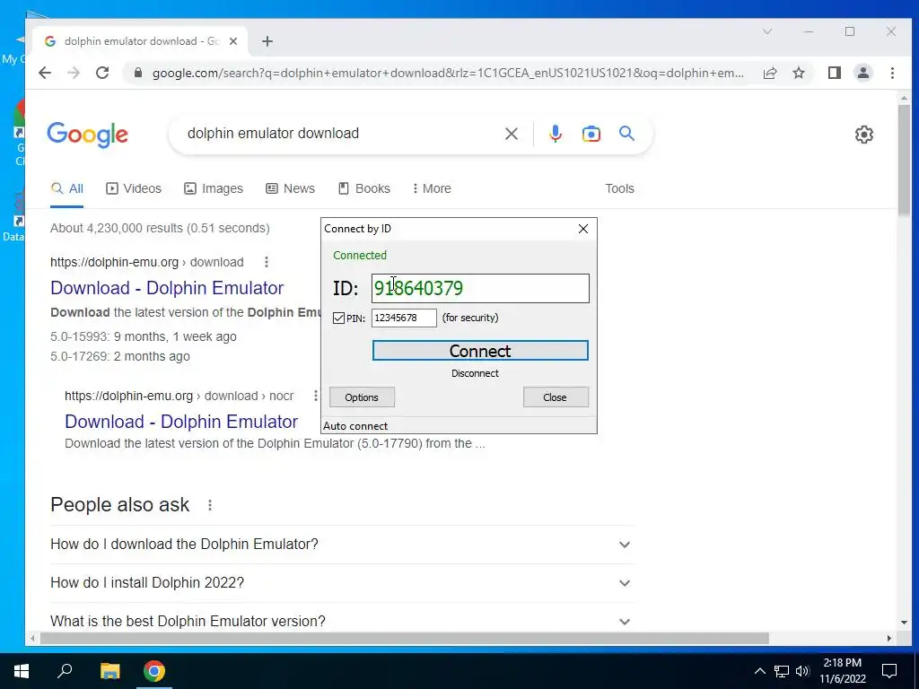Go back to previous page in Chrome

click(45, 73)
